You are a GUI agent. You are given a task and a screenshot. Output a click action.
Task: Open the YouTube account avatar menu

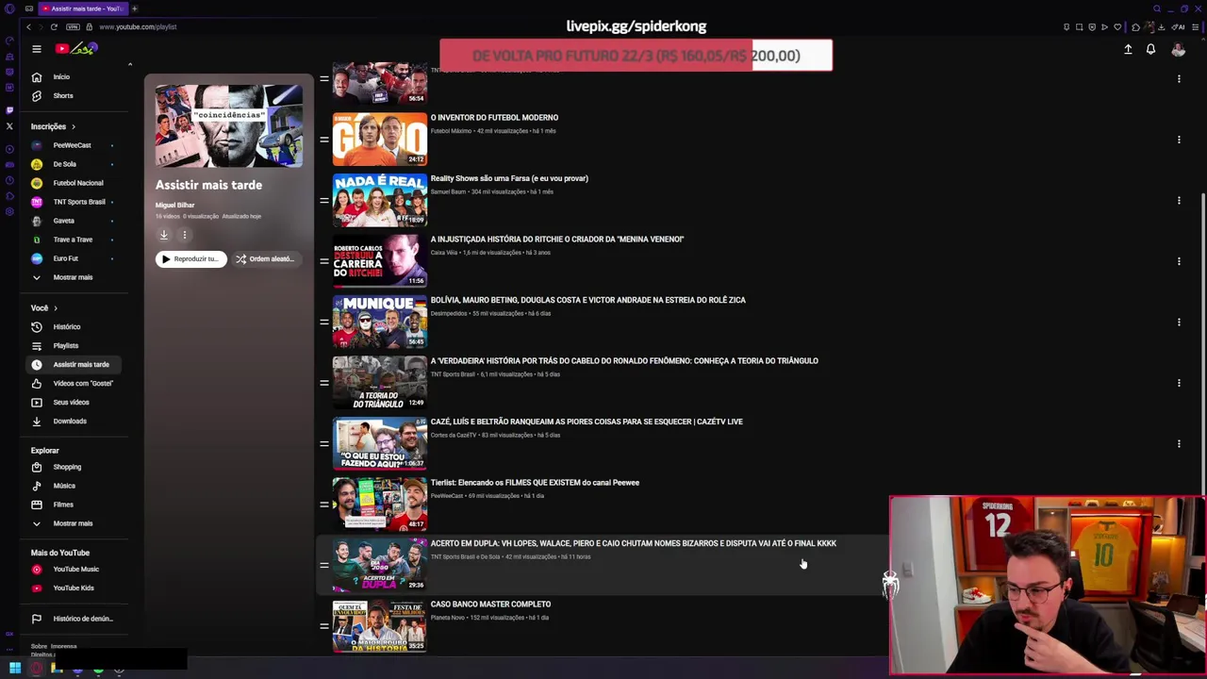pos(1178,49)
